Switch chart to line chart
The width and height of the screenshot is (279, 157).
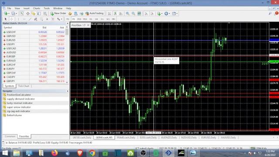121,14
